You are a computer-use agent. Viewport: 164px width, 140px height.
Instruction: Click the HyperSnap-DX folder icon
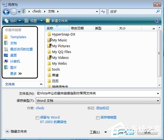pyautogui.click(x=49, y=34)
